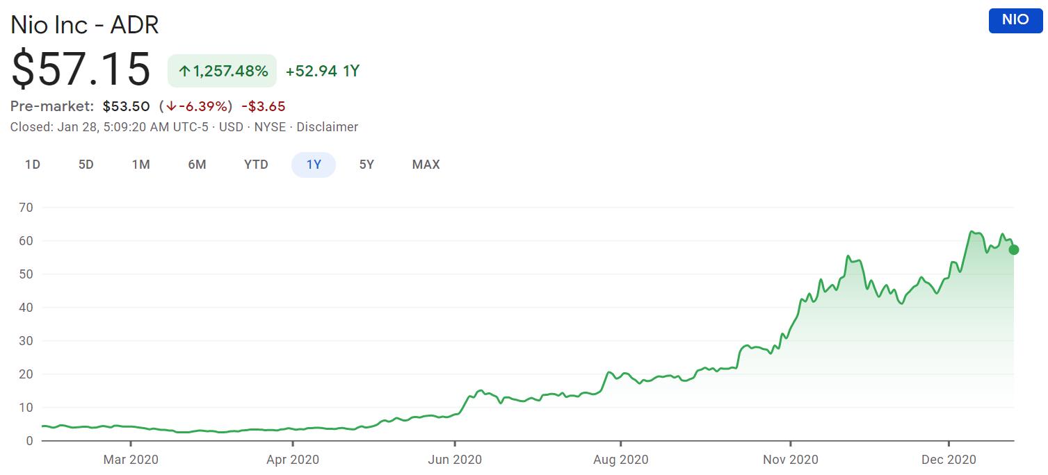
Task: Click the $57.15 current price
Action: (81, 69)
